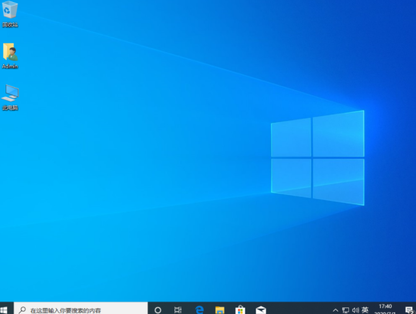This screenshot has height=314, width=416.
Task: Open network status from the system tray
Action: (346, 310)
